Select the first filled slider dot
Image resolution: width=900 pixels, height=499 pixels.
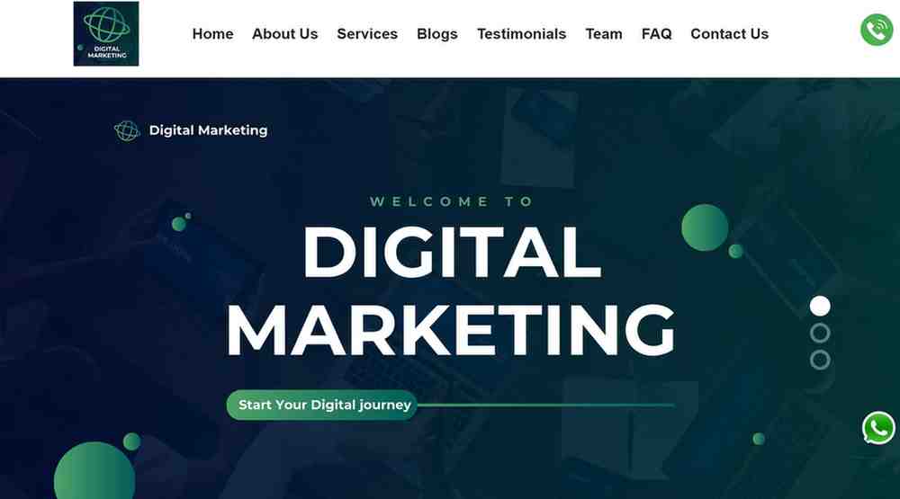tap(820, 307)
